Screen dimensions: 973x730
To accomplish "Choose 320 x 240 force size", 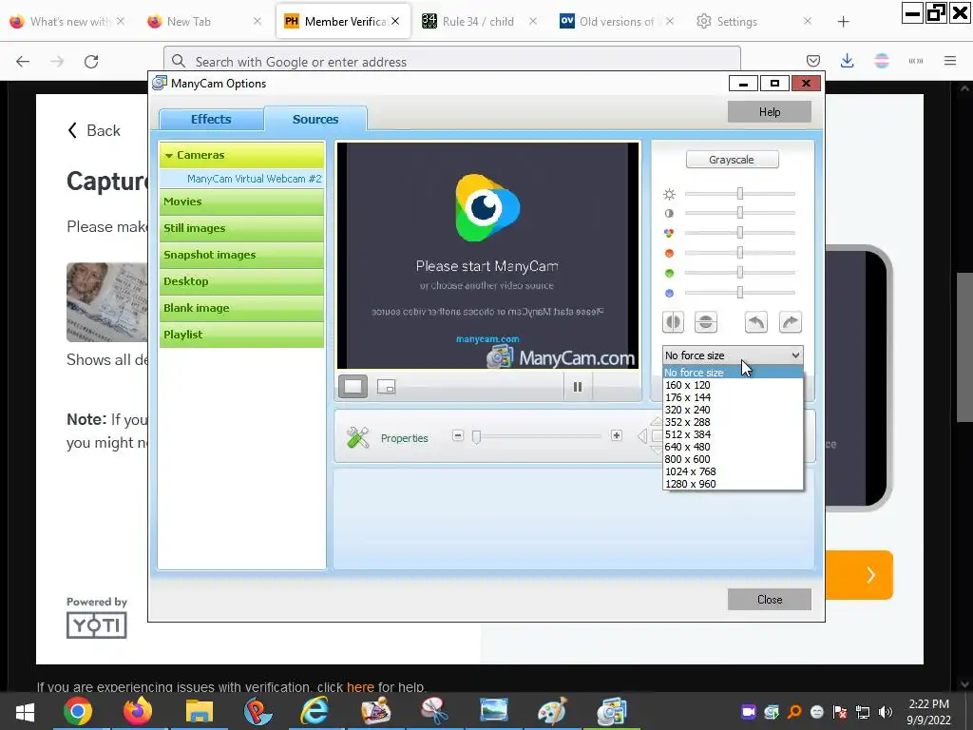I will pyautogui.click(x=733, y=410).
